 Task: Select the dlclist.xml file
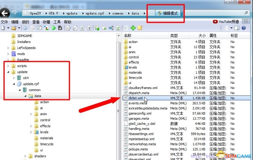pyautogui.click(x=136, y=98)
